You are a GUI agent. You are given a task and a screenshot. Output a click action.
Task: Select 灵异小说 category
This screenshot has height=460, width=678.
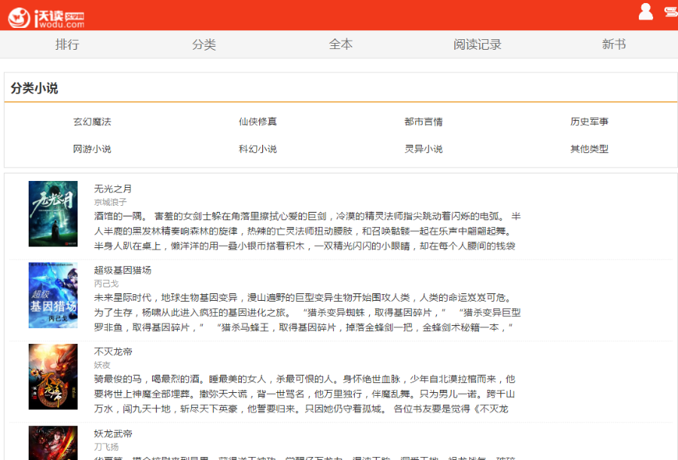[423, 149]
